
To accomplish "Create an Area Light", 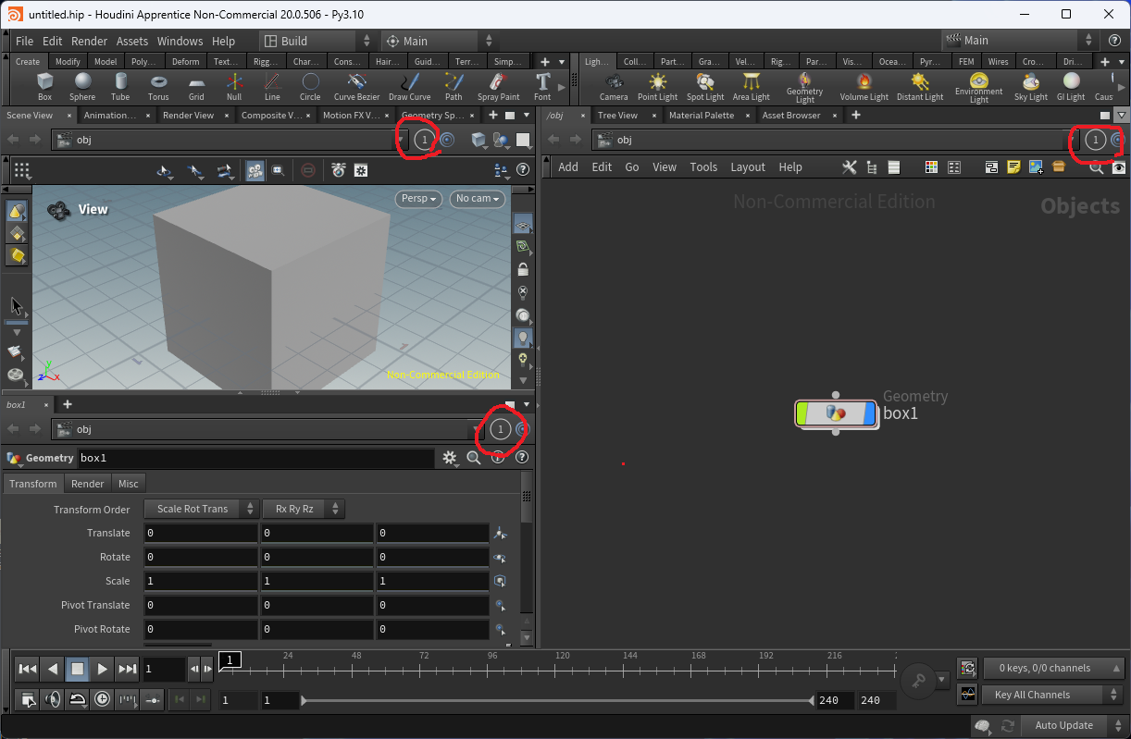I will tap(752, 87).
